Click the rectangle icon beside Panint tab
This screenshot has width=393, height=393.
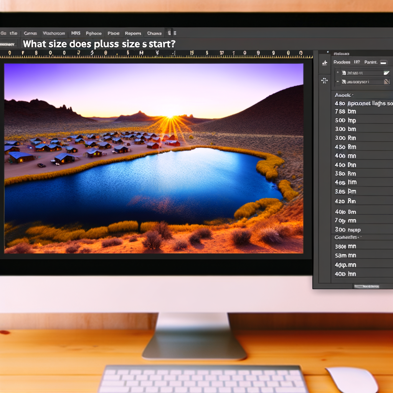[383, 62]
